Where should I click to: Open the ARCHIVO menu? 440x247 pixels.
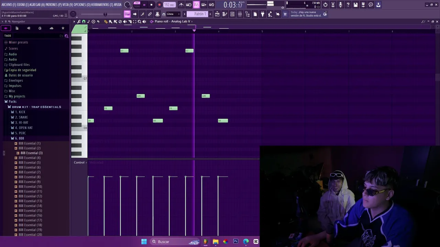(x=9, y=5)
